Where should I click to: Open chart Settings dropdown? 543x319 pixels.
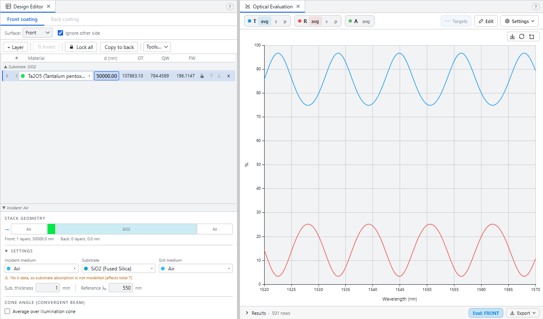tap(520, 21)
